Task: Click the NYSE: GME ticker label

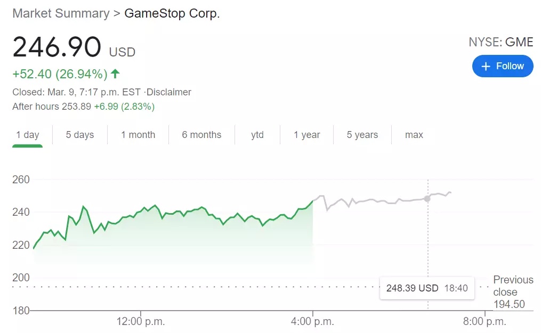Action: click(501, 42)
